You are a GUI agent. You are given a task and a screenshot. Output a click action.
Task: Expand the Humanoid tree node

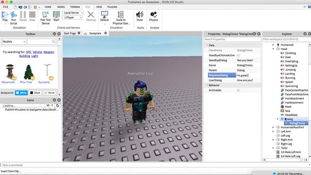click(x=273, y=45)
